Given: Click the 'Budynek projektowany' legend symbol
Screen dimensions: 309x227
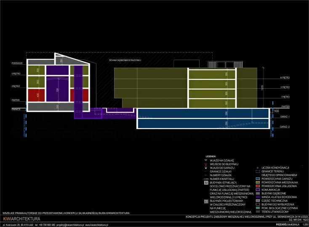Looking at the screenshot, I should click(205, 201).
